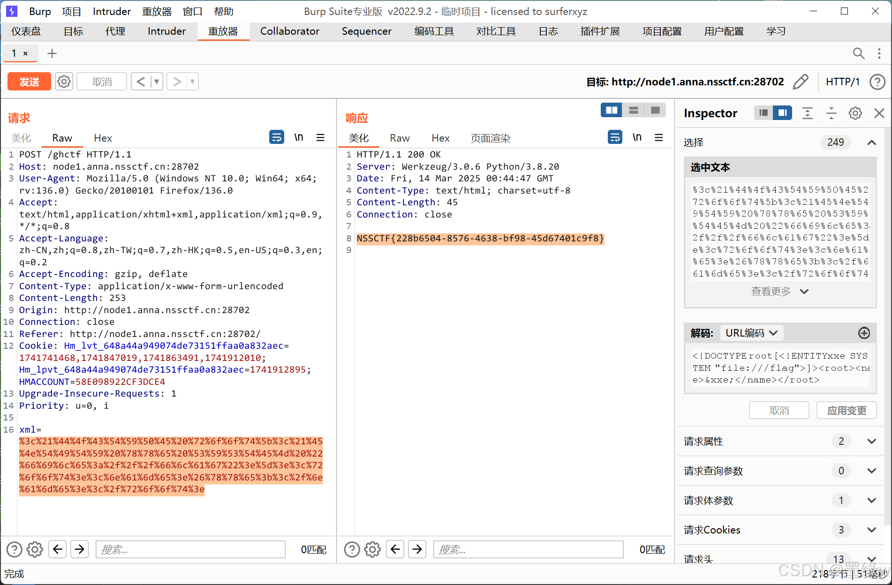The width and height of the screenshot is (892, 585).
Task: Jump to next match in request search
Action: 80,549
